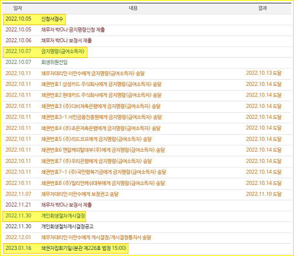Select the 2022.11.21 보정서 제출 entry text
294x256 pixels.
67,205
